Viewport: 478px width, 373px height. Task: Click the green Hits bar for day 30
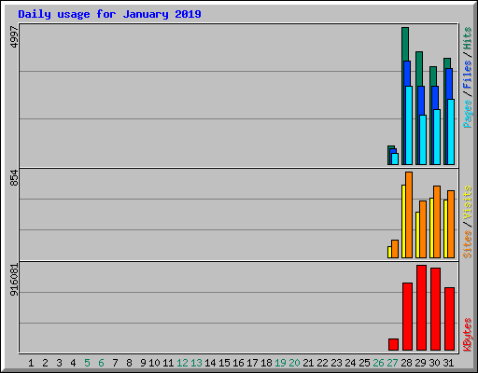[x=433, y=76]
